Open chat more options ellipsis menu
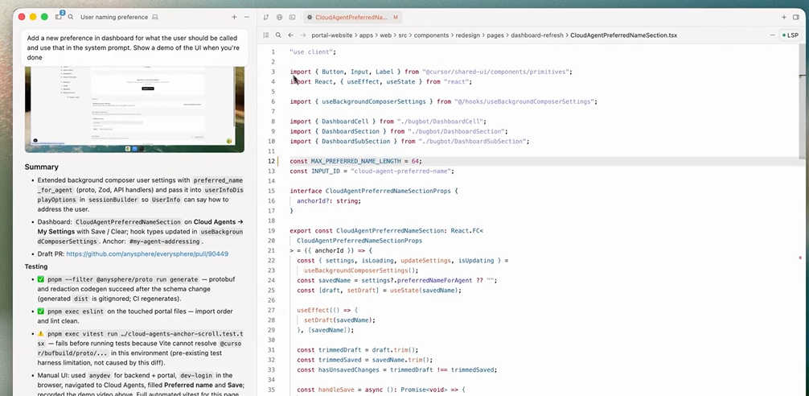 248,16
